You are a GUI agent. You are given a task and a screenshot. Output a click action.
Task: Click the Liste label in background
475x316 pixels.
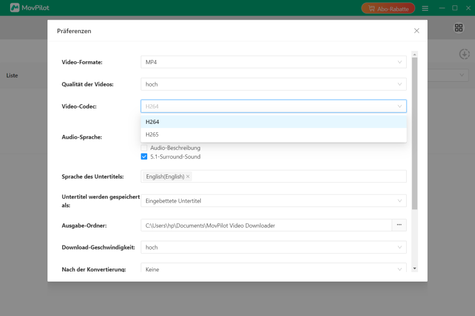pyautogui.click(x=12, y=75)
